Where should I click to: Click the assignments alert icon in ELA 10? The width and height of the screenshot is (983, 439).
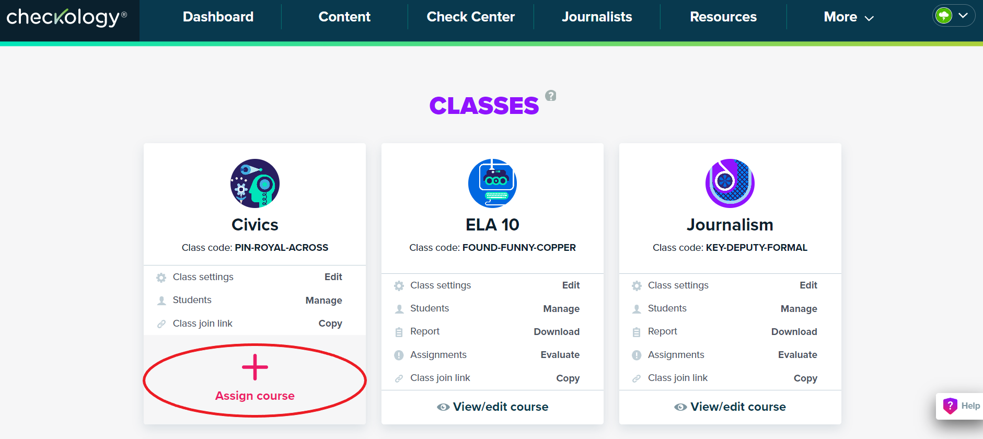[399, 355]
